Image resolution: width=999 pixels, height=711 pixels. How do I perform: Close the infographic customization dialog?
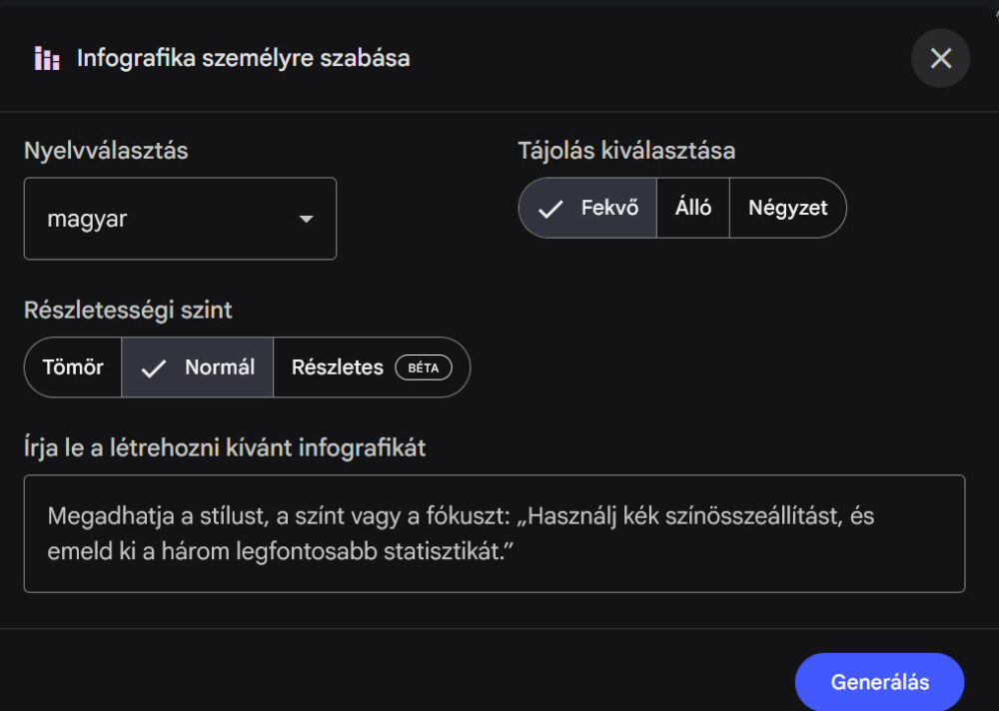click(x=940, y=58)
